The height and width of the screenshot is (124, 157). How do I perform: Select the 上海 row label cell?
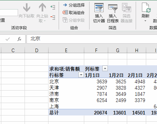(x=66, y=106)
